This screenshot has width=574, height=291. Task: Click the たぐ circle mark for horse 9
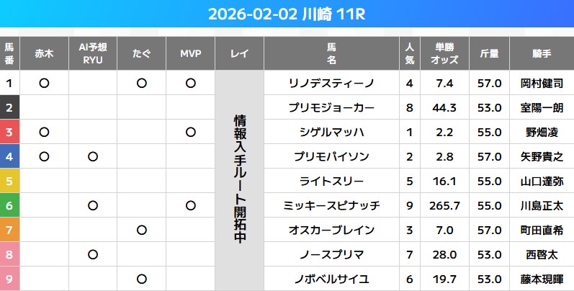point(141,279)
